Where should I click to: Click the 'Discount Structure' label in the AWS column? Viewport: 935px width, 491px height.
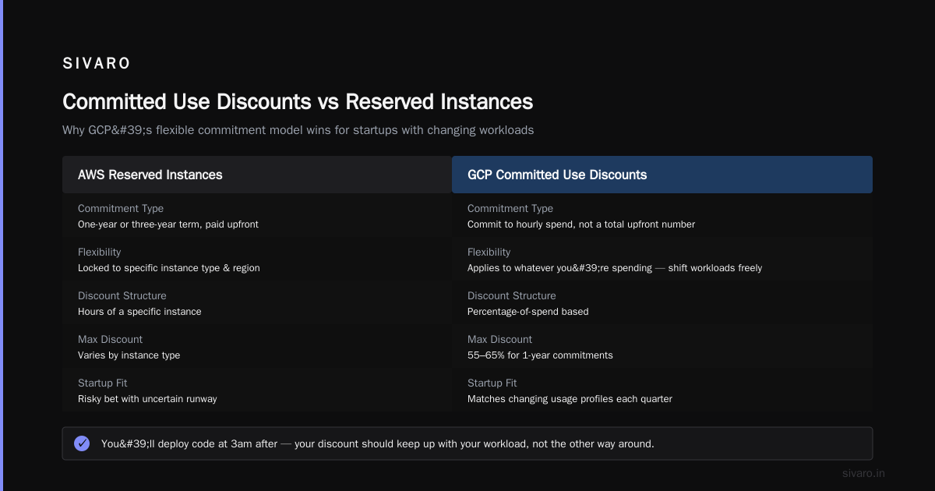122,296
